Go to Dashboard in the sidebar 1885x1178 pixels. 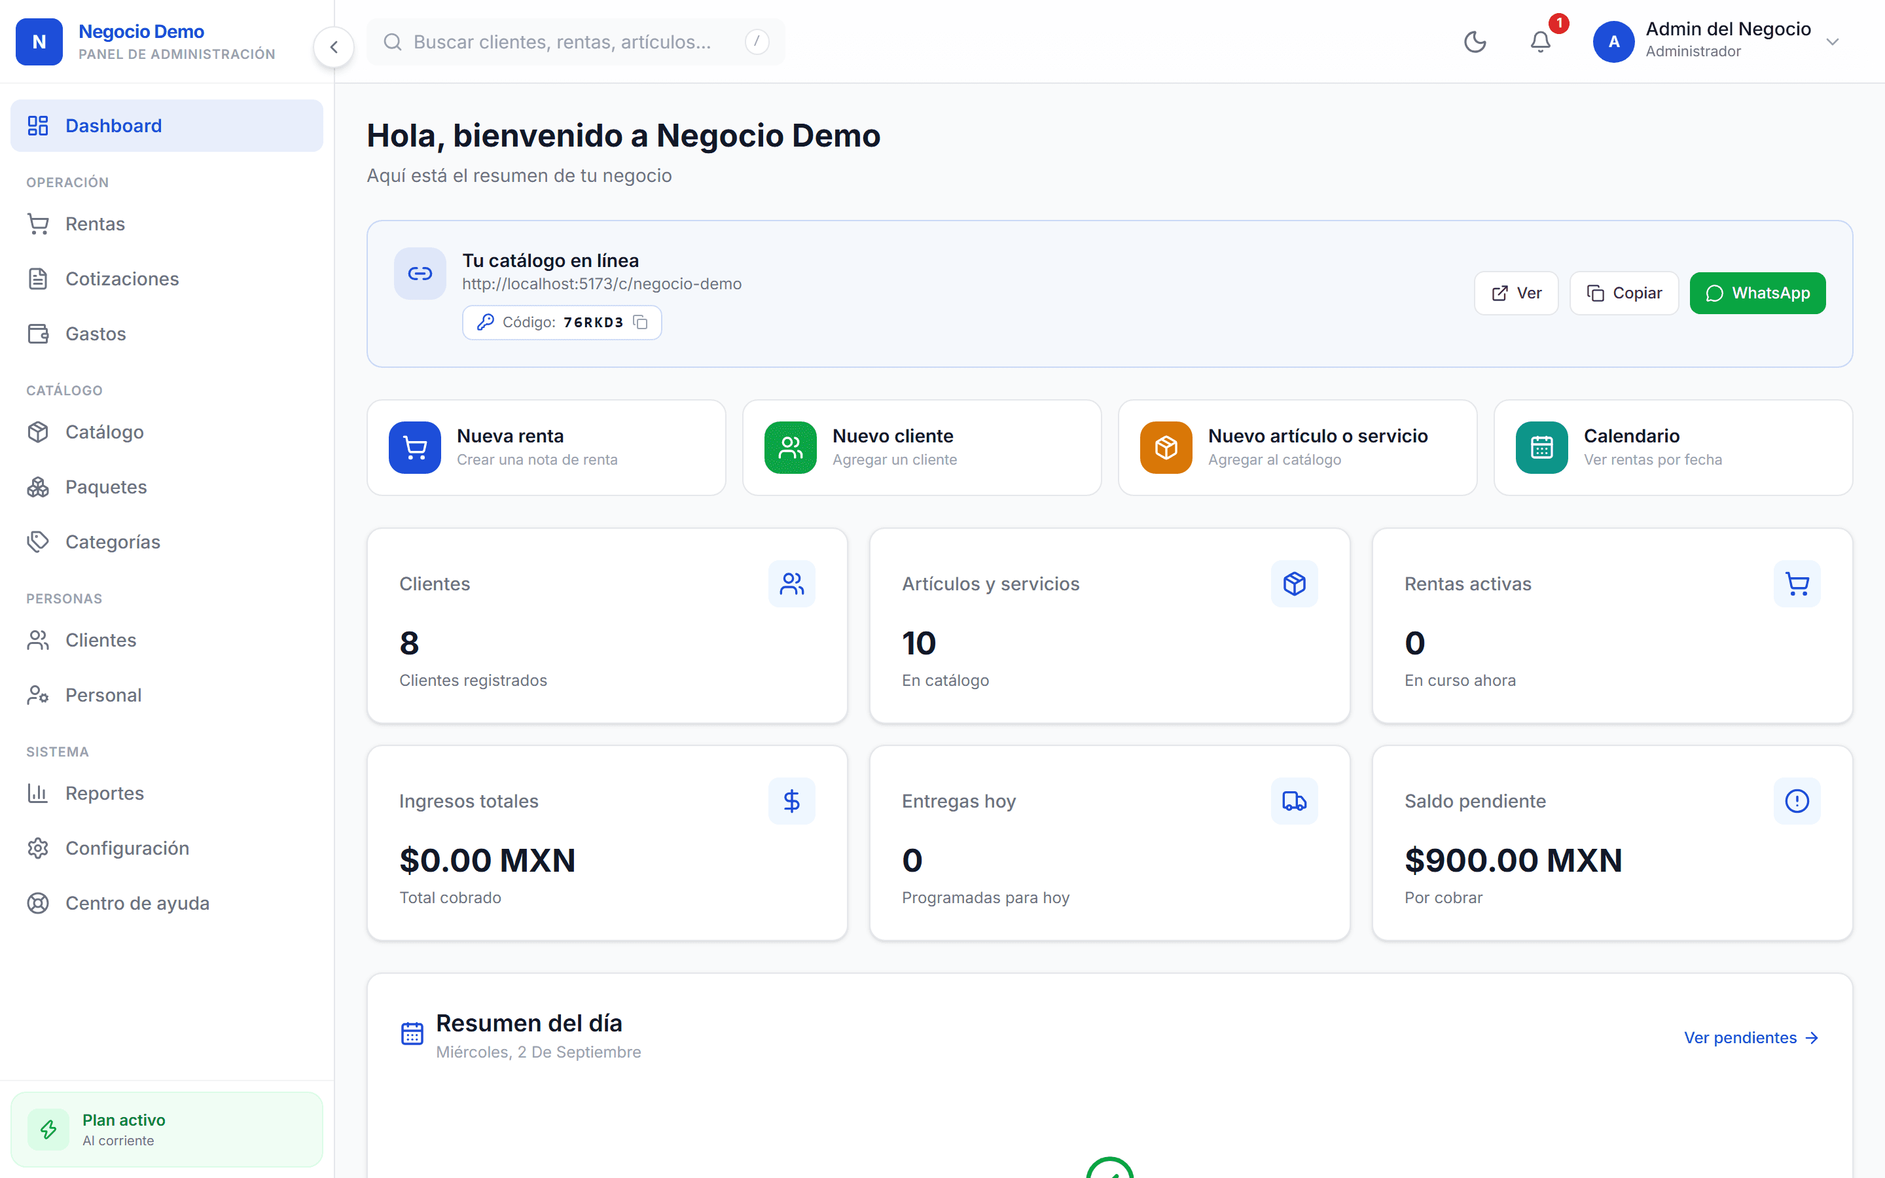click(167, 126)
